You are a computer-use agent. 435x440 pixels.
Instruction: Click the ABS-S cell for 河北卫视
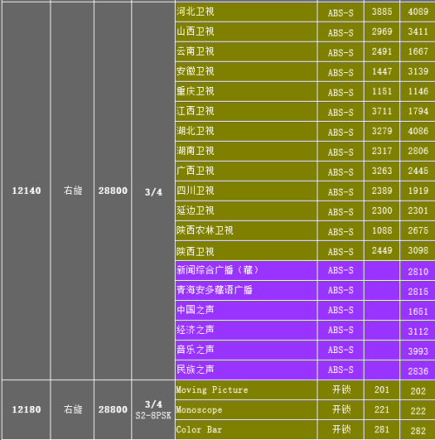click(x=341, y=13)
